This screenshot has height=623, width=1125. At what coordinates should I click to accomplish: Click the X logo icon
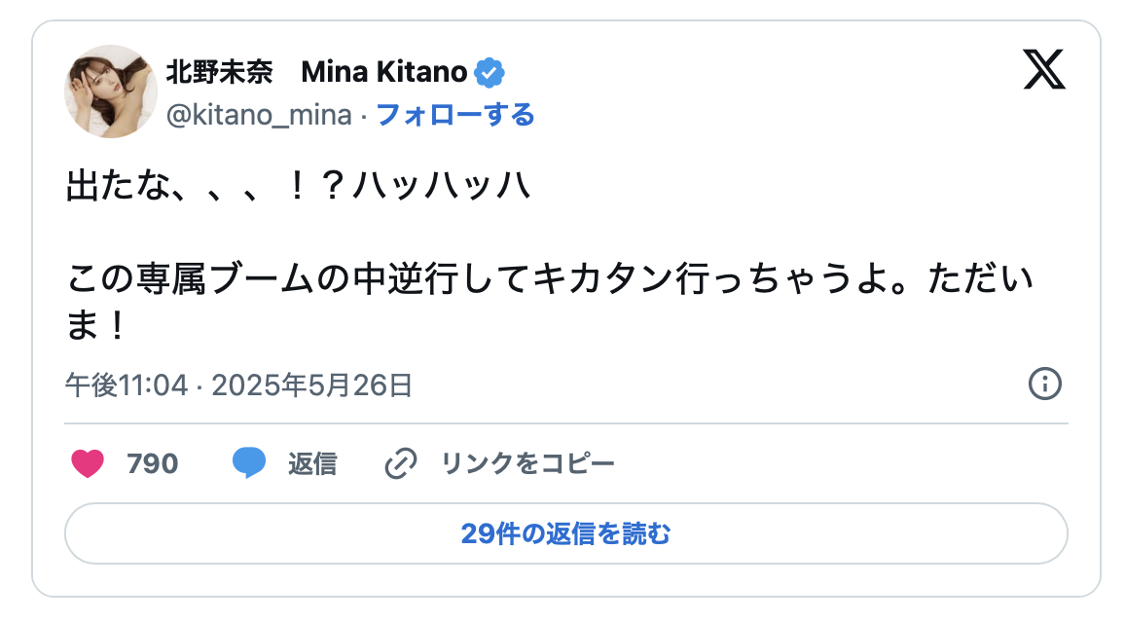(x=1044, y=70)
